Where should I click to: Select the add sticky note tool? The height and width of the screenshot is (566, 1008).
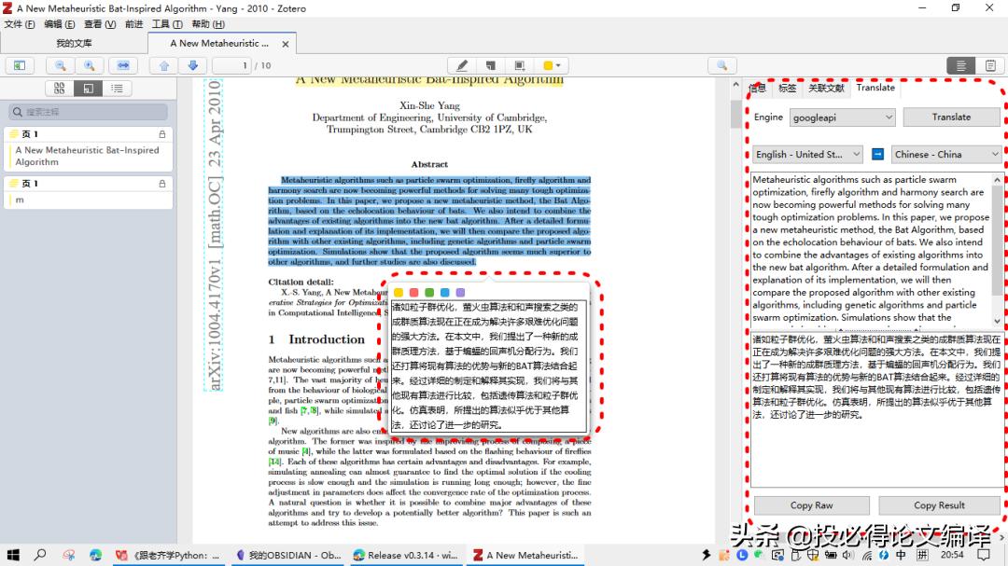click(x=490, y=65)
